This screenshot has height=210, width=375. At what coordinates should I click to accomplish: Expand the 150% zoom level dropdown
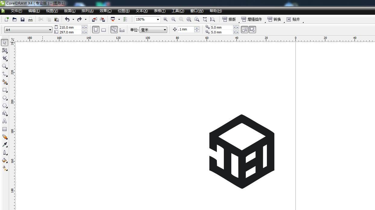point(158,20)
